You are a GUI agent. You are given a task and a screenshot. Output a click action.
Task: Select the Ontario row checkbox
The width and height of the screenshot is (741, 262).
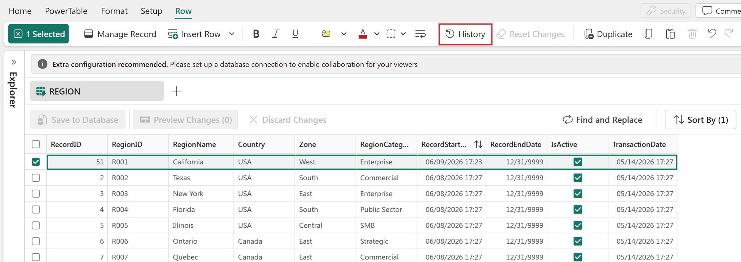pyautogui.click(x=36, y=241)
